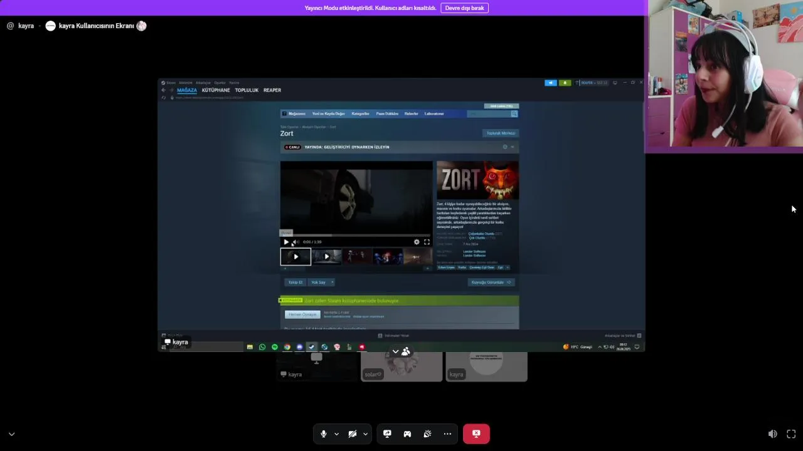Select the second video thumbnail

(326, 257)
